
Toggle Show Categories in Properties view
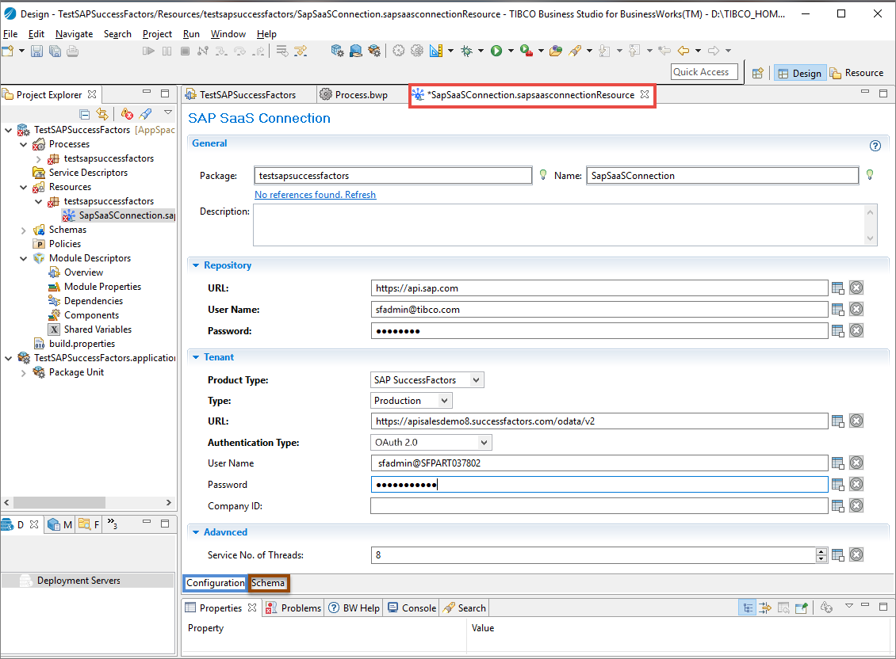(x=748, y=608)
